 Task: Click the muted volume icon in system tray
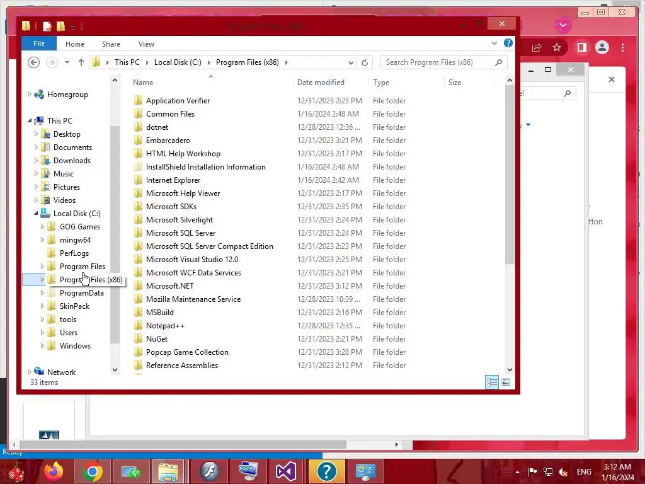pyautogui.click(x=562, y=471)
